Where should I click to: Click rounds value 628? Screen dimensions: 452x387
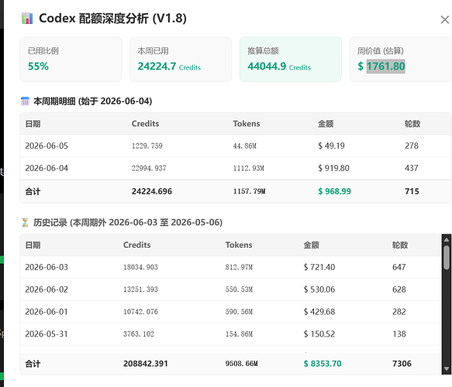coord(399,289)
